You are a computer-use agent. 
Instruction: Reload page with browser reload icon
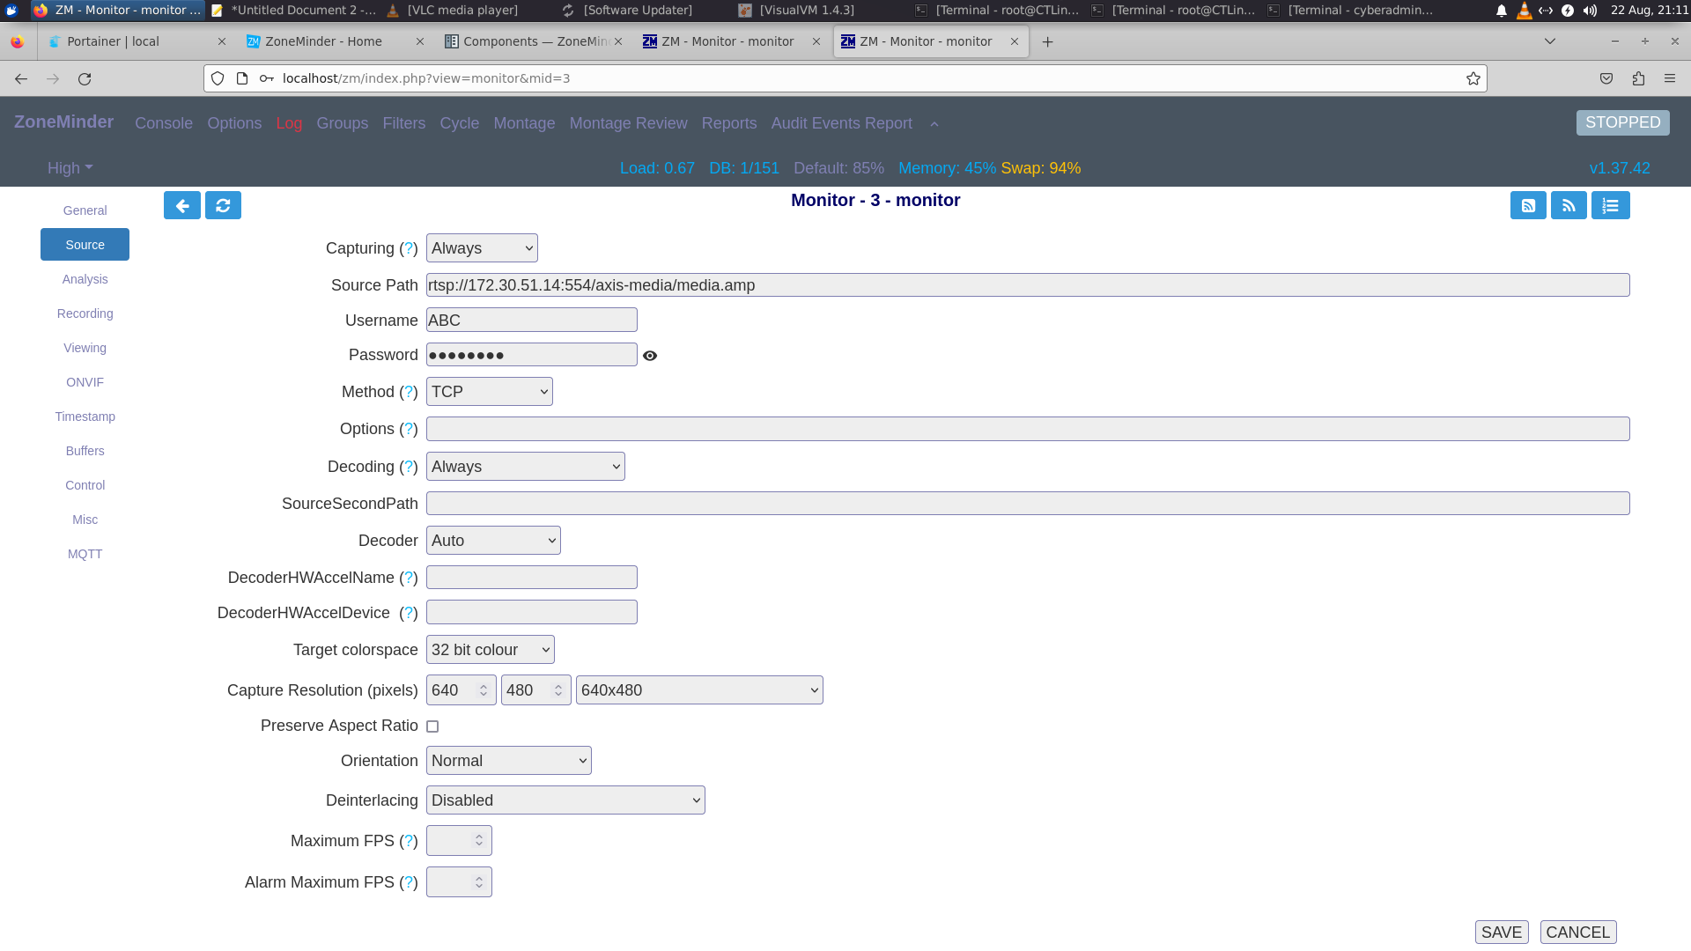[x=85, y=78]
